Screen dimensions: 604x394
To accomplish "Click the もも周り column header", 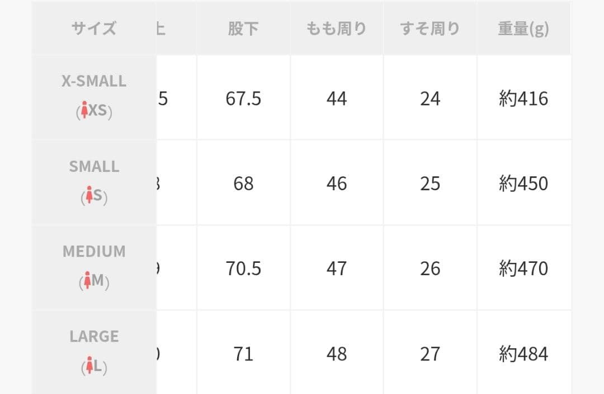I will pos(337,28).
